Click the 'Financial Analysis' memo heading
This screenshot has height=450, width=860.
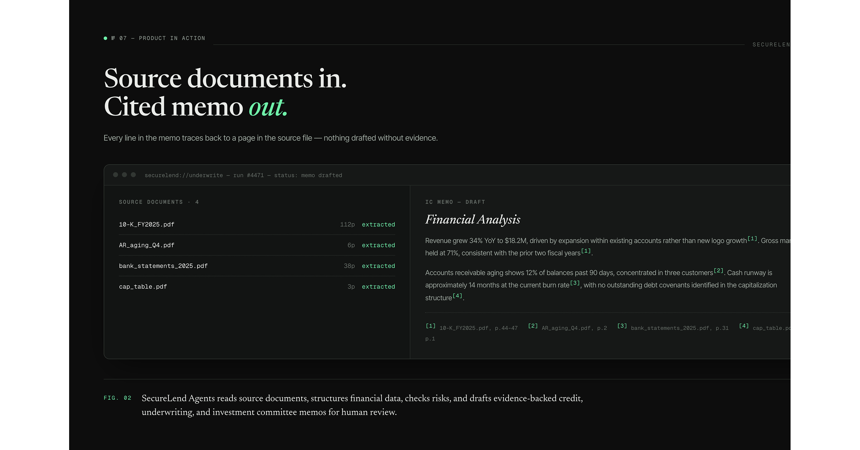[x=473, y=220]
